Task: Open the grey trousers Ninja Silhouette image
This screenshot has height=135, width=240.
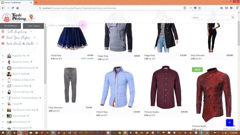Action: point(70,85)
